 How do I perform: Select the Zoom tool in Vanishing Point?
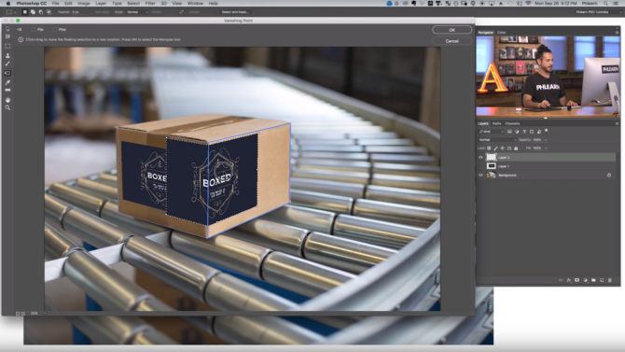pyautogui.click(x=7, y=107)
